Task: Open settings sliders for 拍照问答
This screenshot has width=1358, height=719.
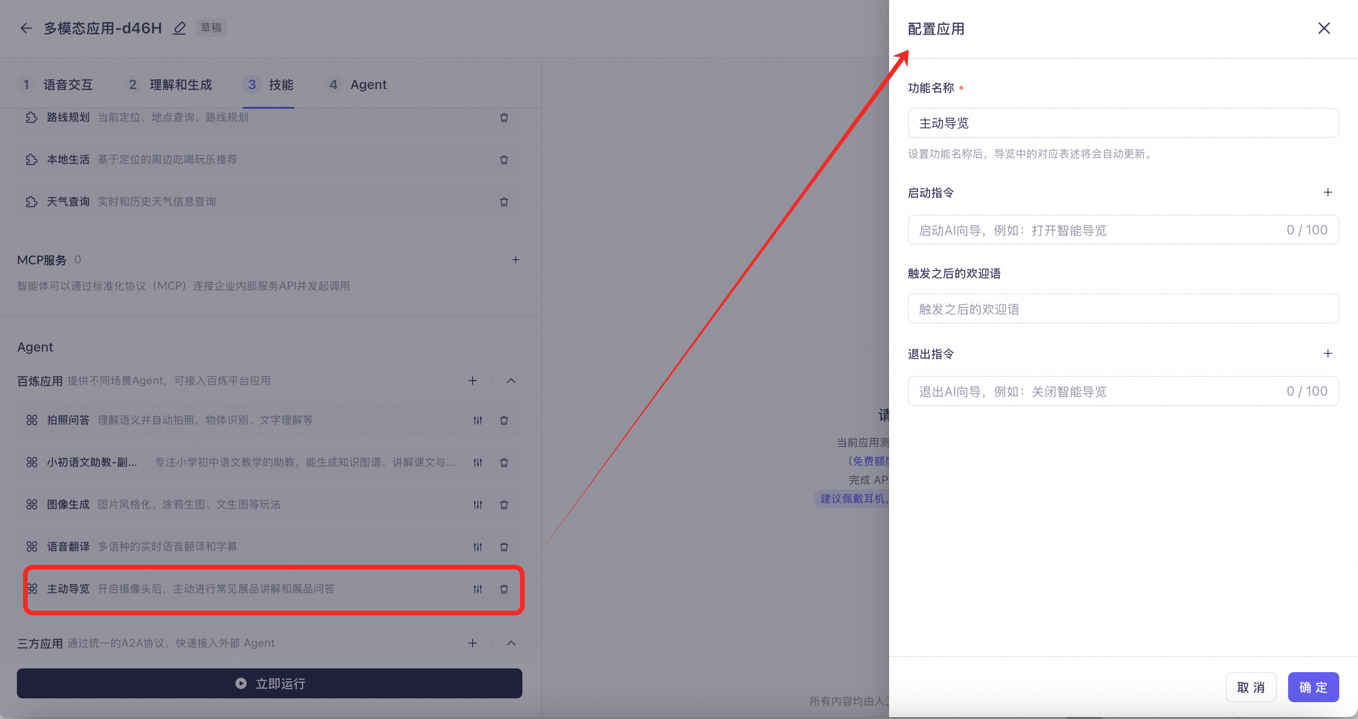Action: point(477,420)
